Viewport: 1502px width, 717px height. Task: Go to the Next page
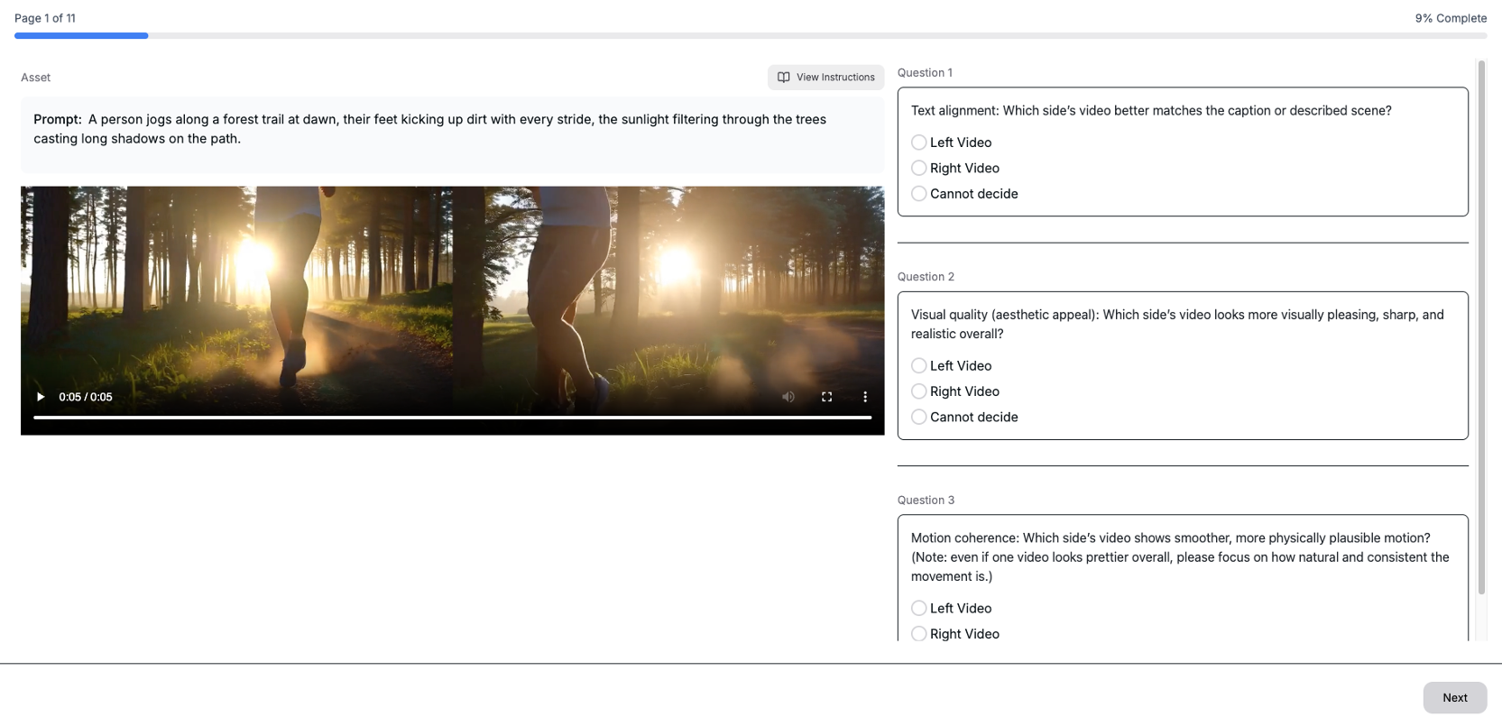[1454, 697]
